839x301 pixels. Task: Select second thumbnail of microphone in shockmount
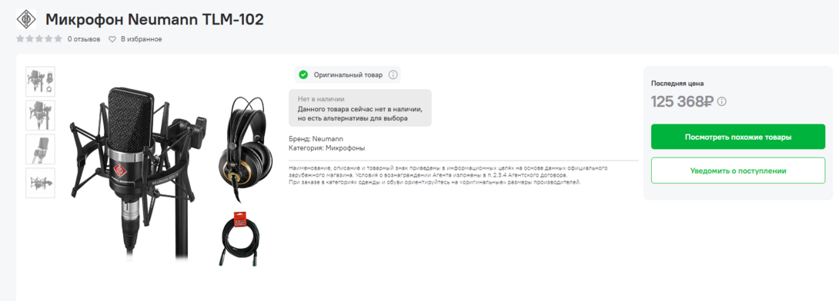coord(41,115)
